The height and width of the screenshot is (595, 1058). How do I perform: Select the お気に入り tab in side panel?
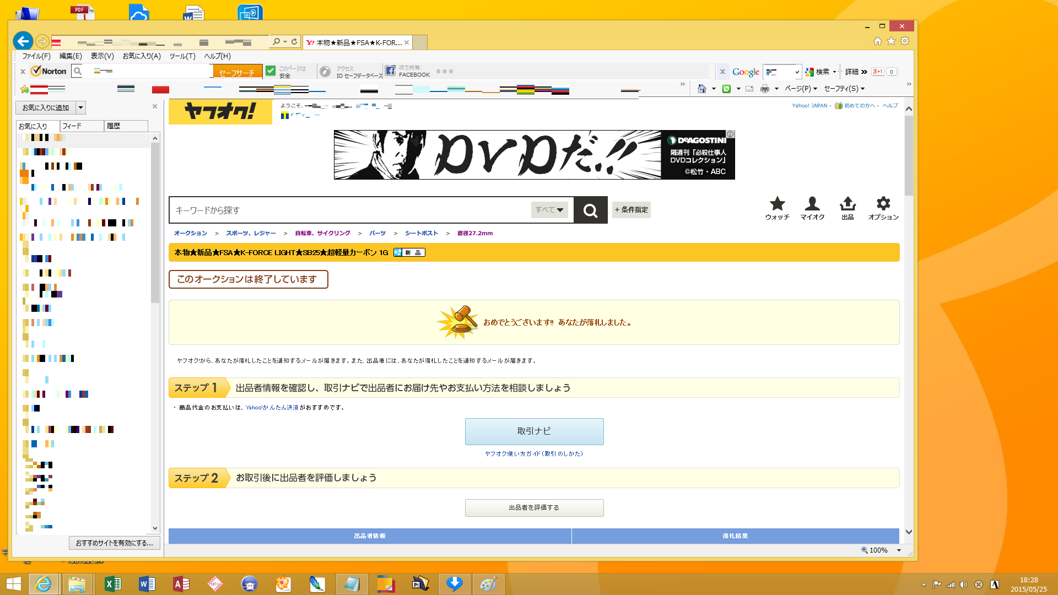point(38,126)
